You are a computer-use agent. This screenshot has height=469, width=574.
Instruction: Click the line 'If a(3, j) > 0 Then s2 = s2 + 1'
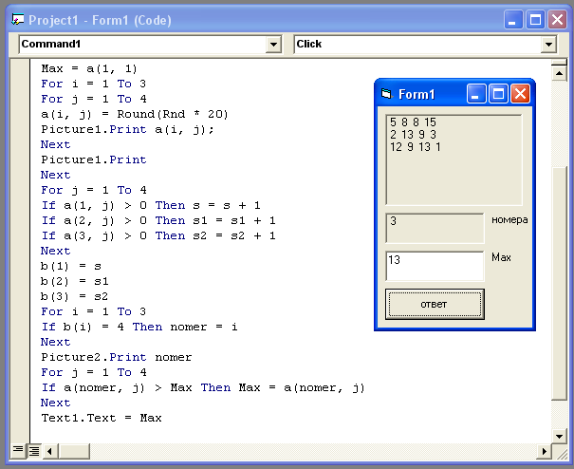pyautogui.click(x=158, y=236)
